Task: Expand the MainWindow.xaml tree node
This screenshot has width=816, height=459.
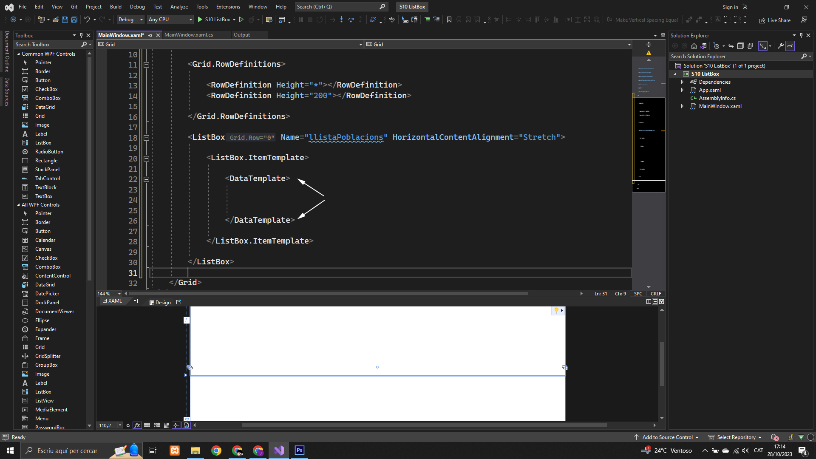Action: [682, 106]
